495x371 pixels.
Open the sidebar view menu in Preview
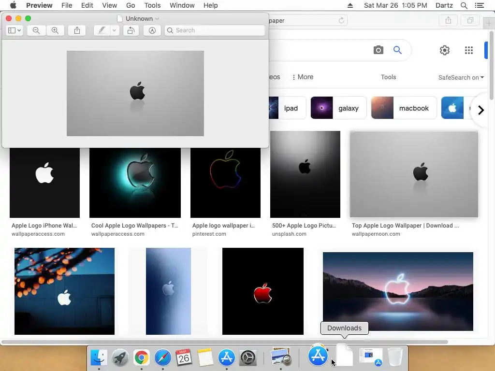15,30
